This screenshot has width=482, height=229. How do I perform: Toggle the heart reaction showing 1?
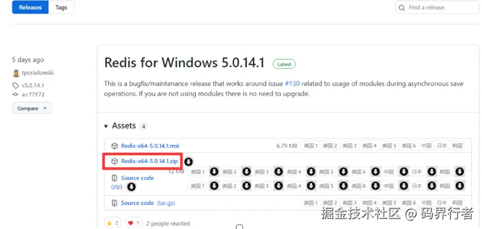134,223
